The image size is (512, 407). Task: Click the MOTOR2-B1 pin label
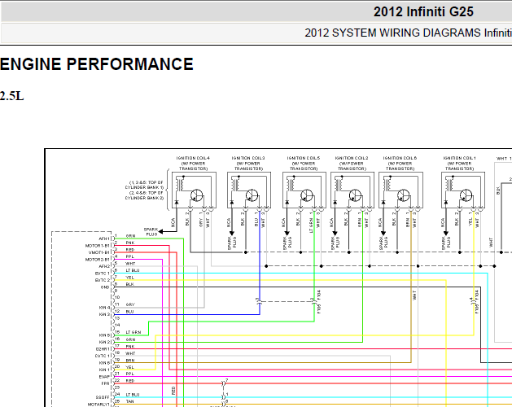pyautogui.click(x=98, y=260)
